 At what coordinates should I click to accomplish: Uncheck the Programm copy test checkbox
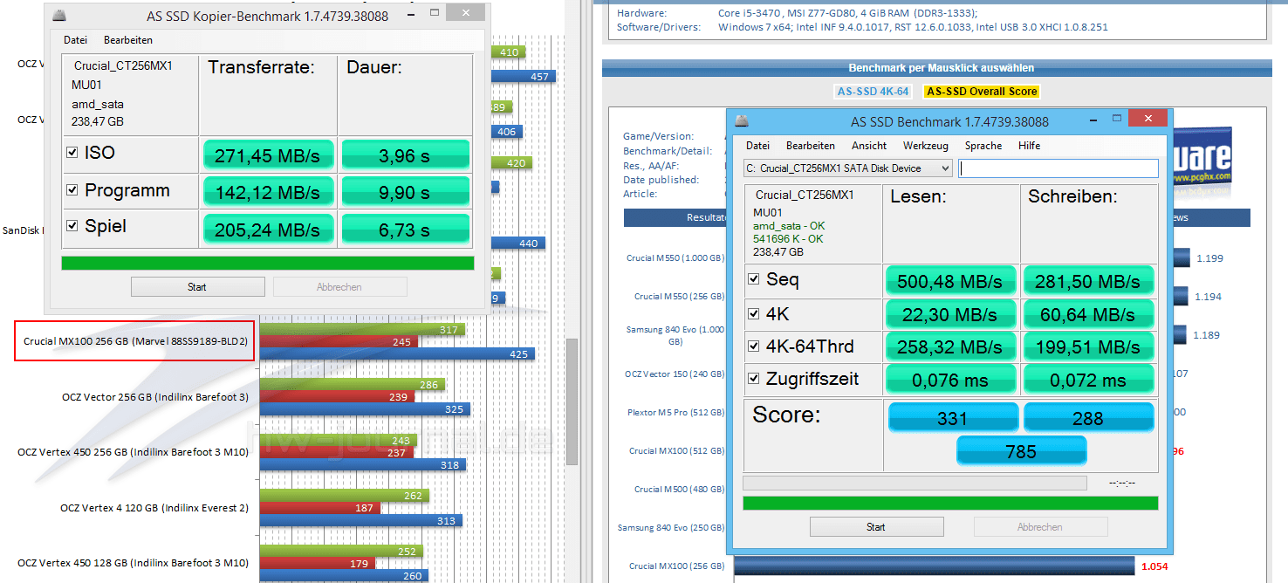72,190
